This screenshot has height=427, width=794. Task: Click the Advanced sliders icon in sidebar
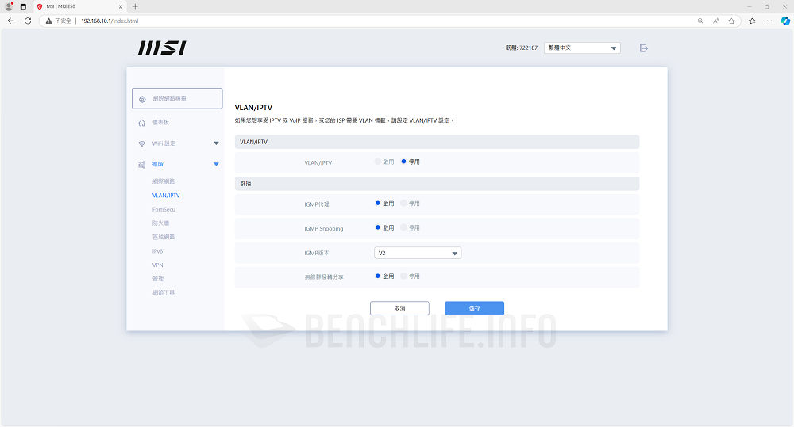tap(142, 164)
